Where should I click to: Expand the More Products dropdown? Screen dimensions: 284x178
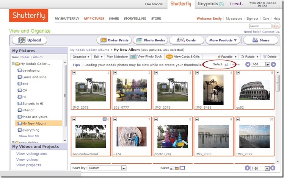coord(223,40)
